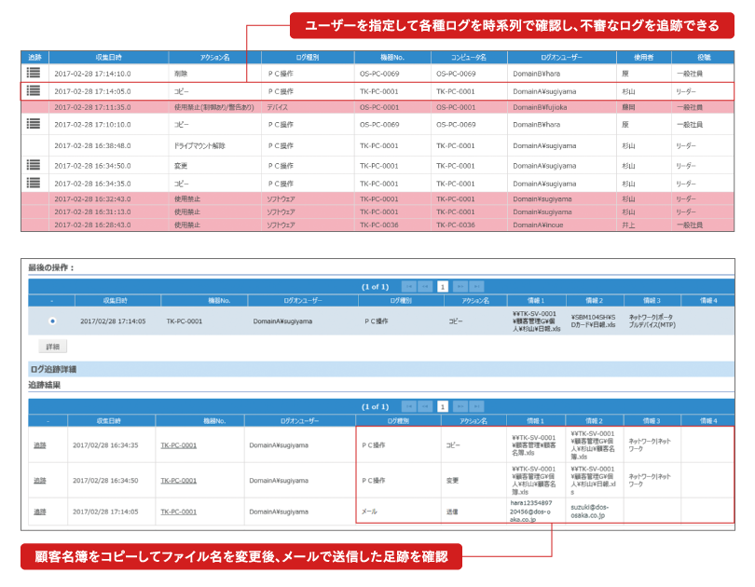Select the DomainA¥inoue user cell
Screen dimensions: 755x587
(x=562, y=225)
